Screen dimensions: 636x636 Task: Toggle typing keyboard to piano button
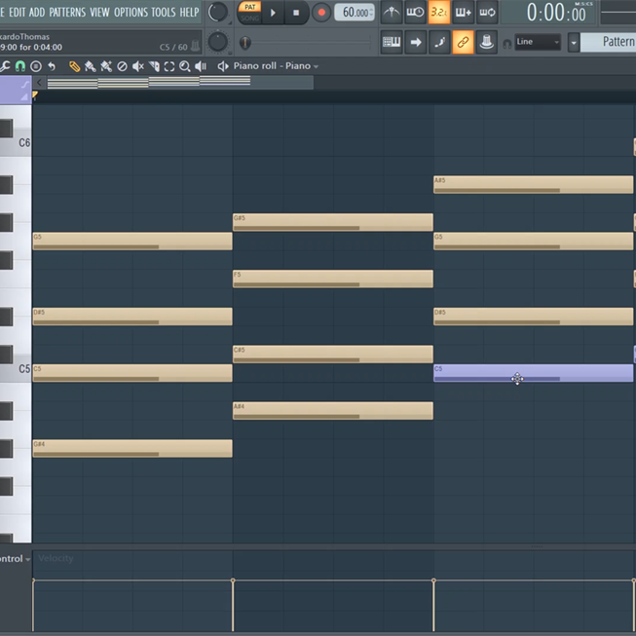point(392,42)
